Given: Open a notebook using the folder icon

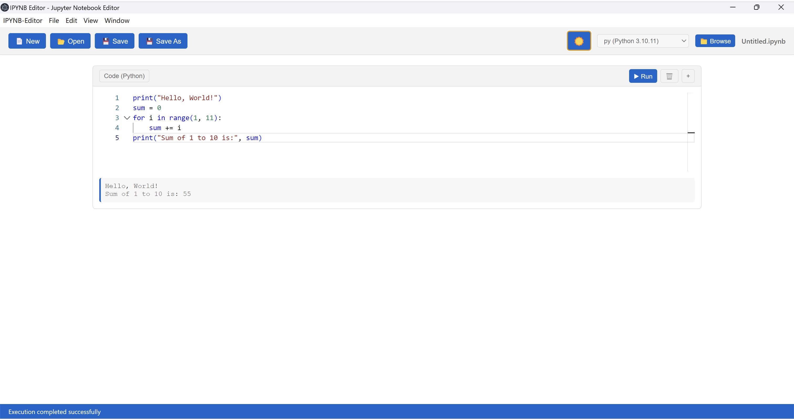Looking at the screenshot, I should [x=61, y=41].
